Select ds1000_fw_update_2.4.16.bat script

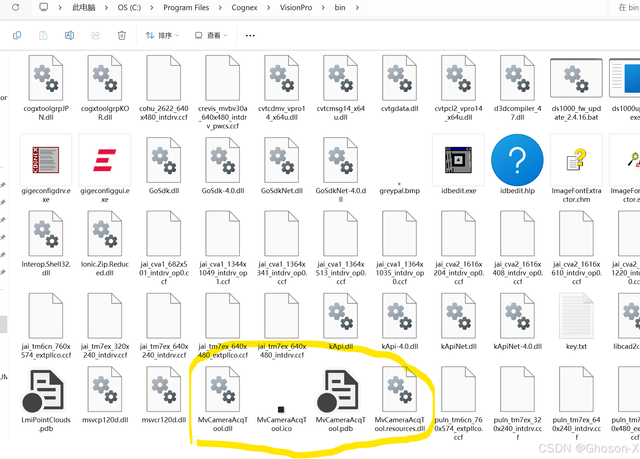pyautogui.click(x=576, y=77)
